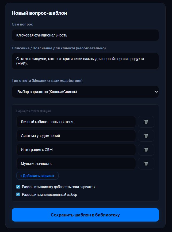Select the "Мультиязычность" option field
Viewport: 172px width, 232px height.
(76, 164)
